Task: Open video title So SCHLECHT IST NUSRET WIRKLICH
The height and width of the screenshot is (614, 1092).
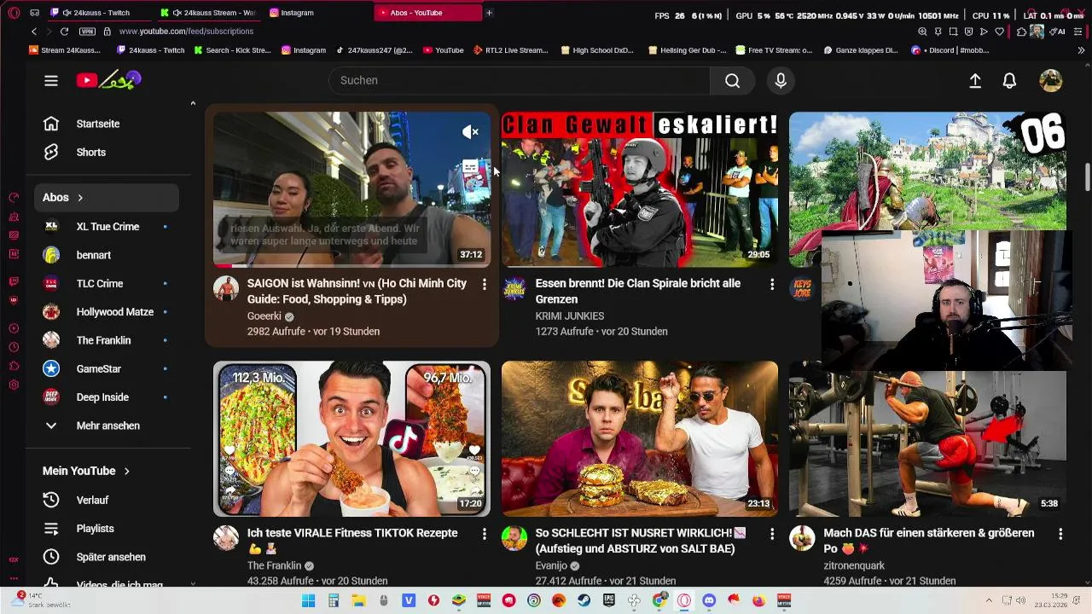Action: pos(641,541)
